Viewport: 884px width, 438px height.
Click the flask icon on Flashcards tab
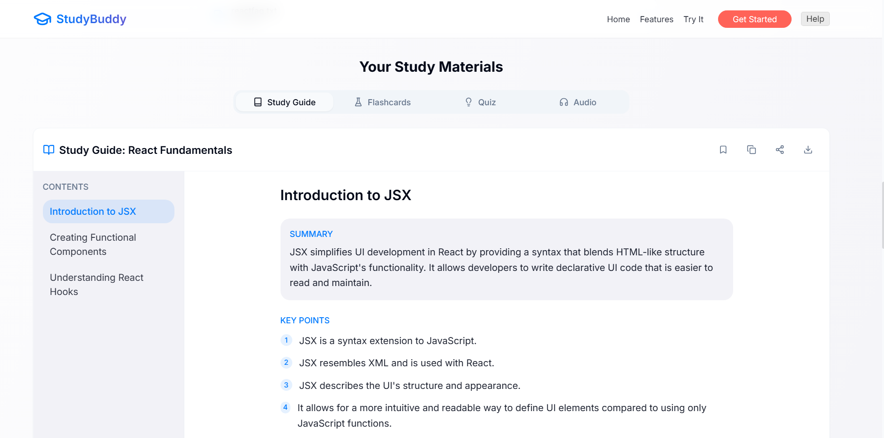point(358,102)
